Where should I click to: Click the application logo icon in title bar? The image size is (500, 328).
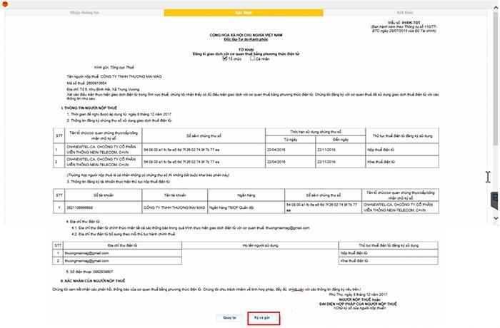tap(5, 4)
